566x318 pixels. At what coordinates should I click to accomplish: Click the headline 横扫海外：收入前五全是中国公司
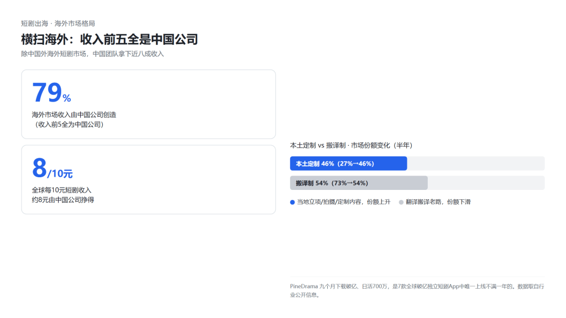pos(109,39)
